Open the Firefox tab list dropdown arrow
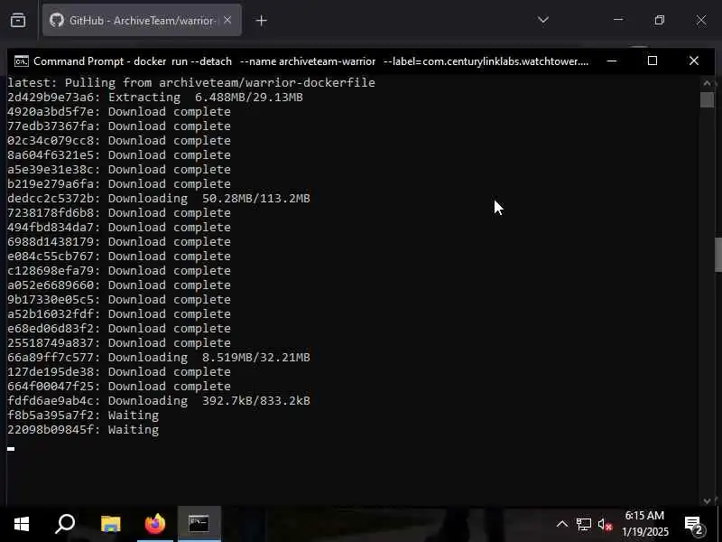The width and height of the screenshot is (722, 542). click(x=543, y=20)
